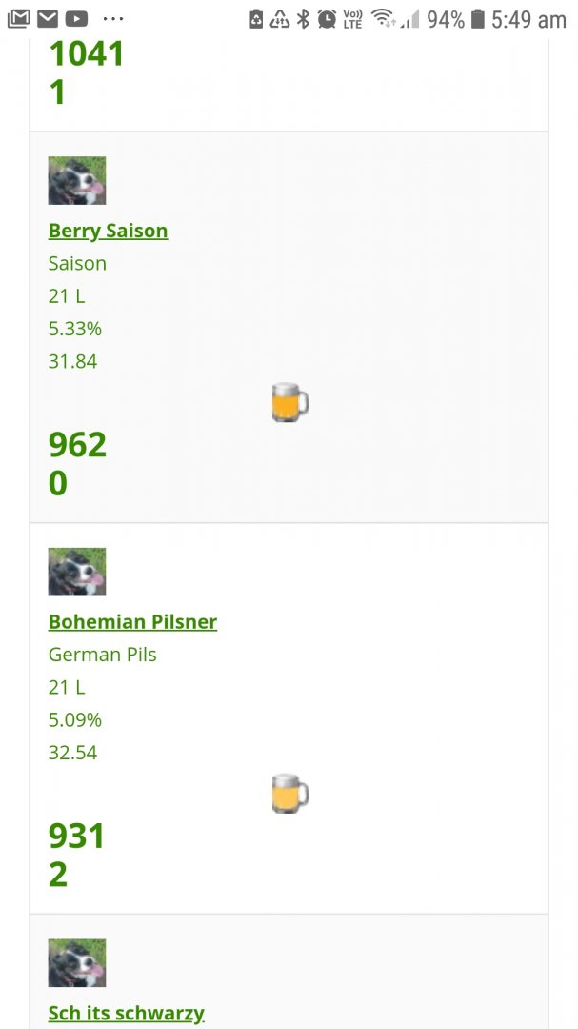Tap the YouTube notification icon in status bar

76,19
